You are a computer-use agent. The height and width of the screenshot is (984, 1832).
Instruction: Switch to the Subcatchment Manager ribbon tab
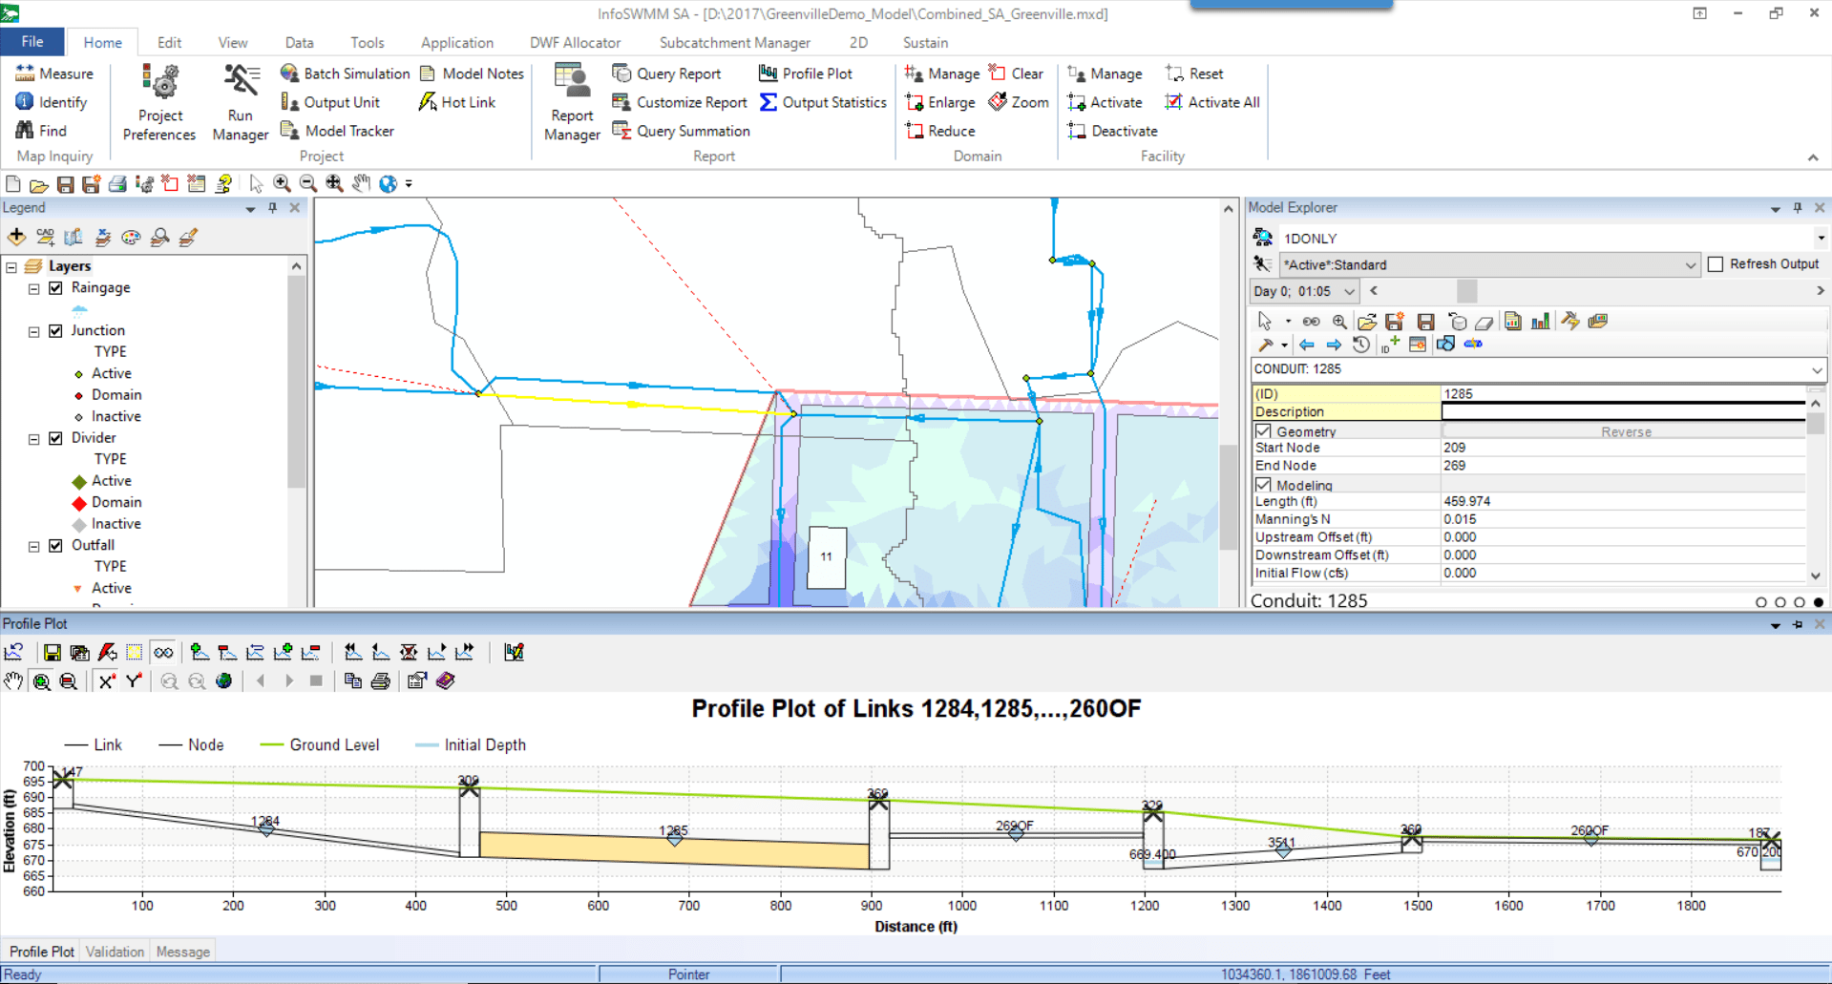(734, 42)
